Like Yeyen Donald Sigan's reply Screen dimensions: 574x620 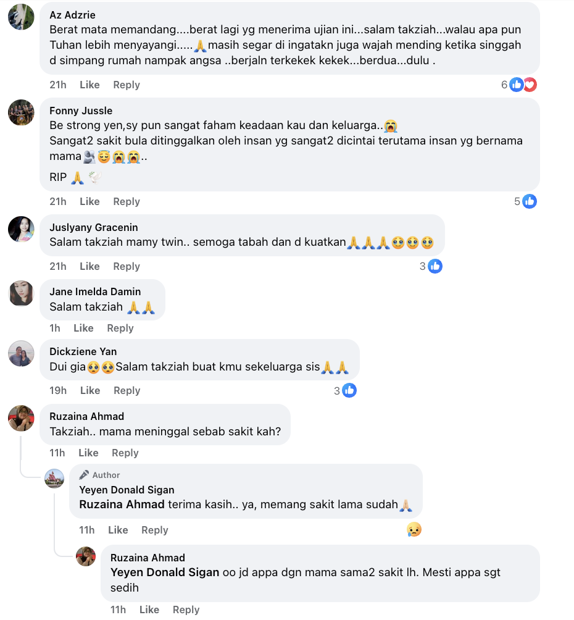[x=119, y=530]
